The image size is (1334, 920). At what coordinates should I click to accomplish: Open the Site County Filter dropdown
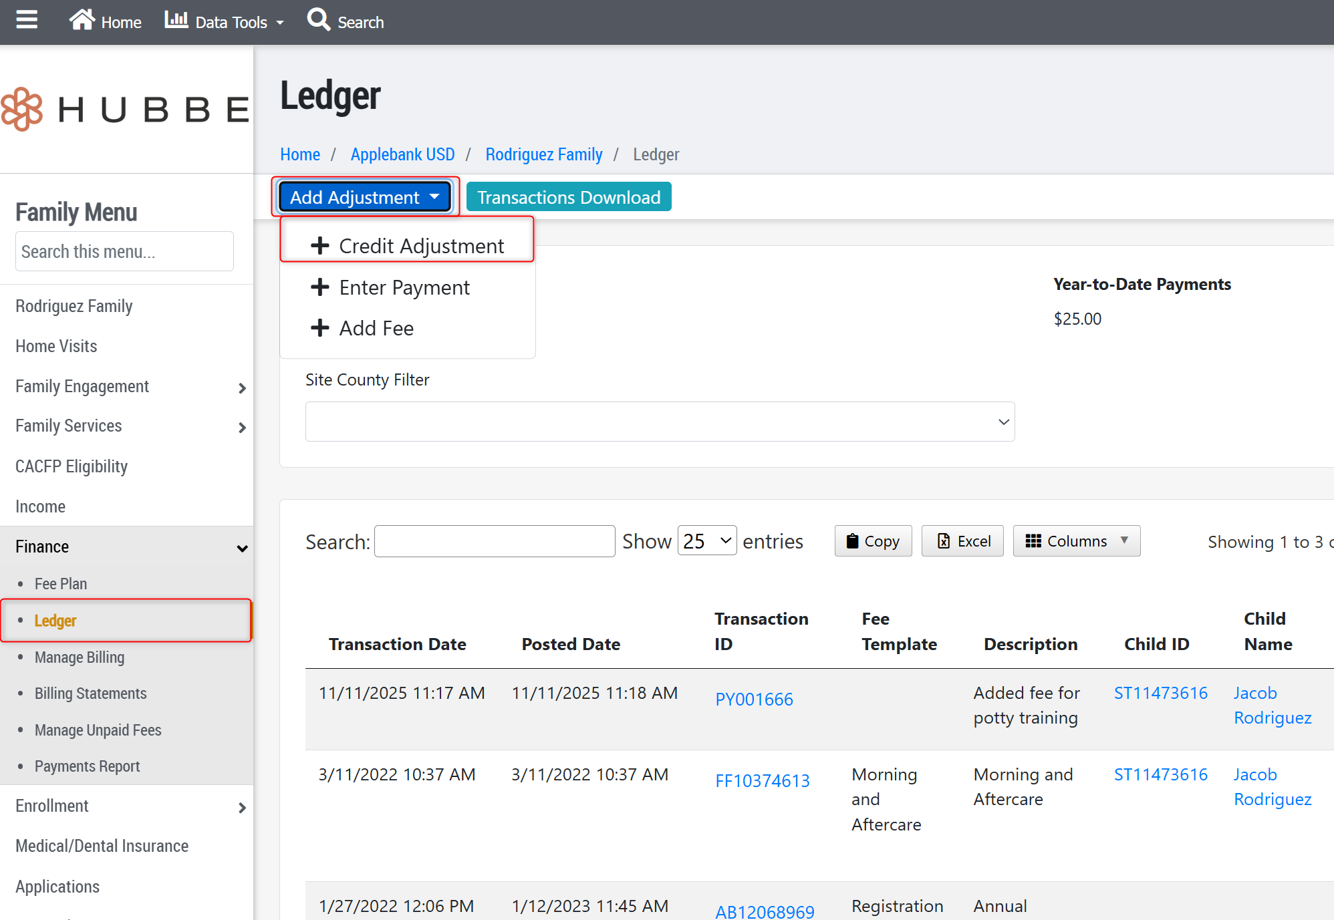click(x=660, y=422)
